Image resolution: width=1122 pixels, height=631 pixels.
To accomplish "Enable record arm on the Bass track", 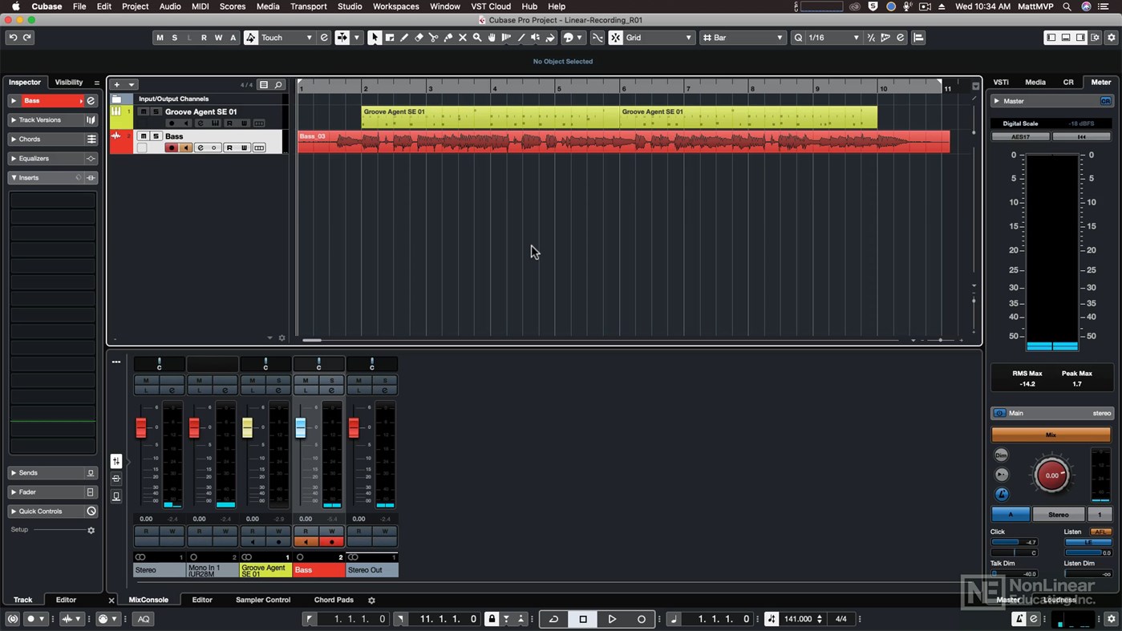I will [x=172, y=148].
